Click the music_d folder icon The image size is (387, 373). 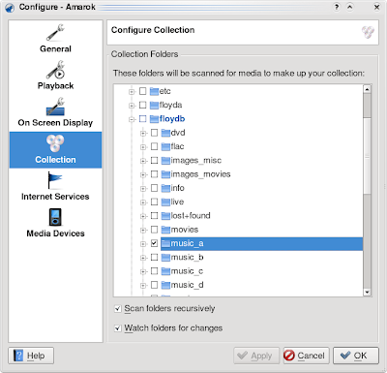click(x=165, y=285)
